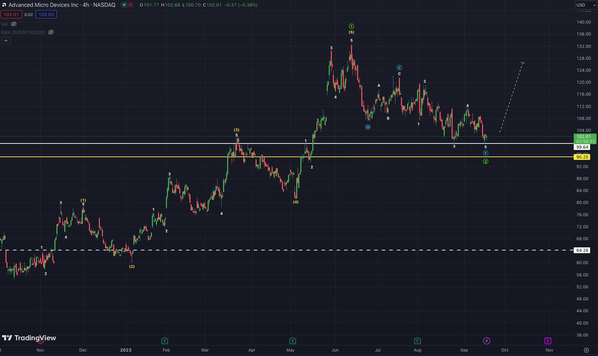Select the white horizontal line at 99.64
Image resolution: width=598 pixels, height=356 pixels.
287,144
